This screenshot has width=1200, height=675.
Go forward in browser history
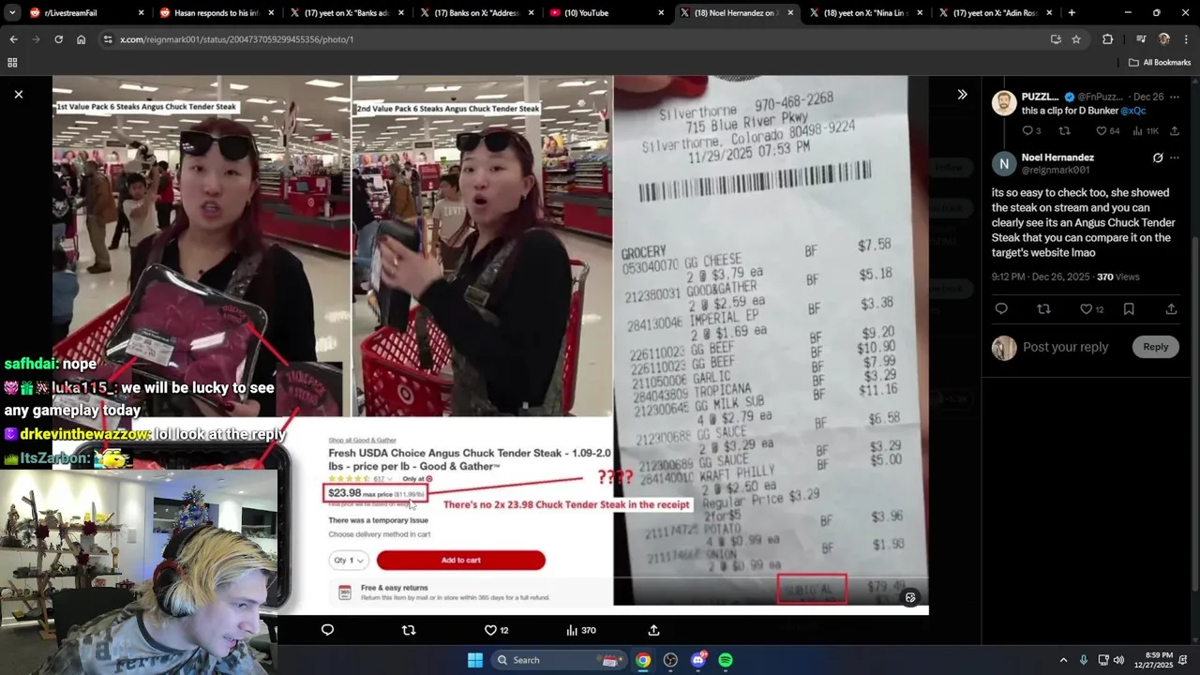[x=36, y=39]
